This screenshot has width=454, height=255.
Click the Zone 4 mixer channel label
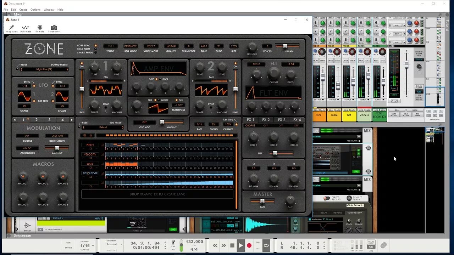(365, 115)
